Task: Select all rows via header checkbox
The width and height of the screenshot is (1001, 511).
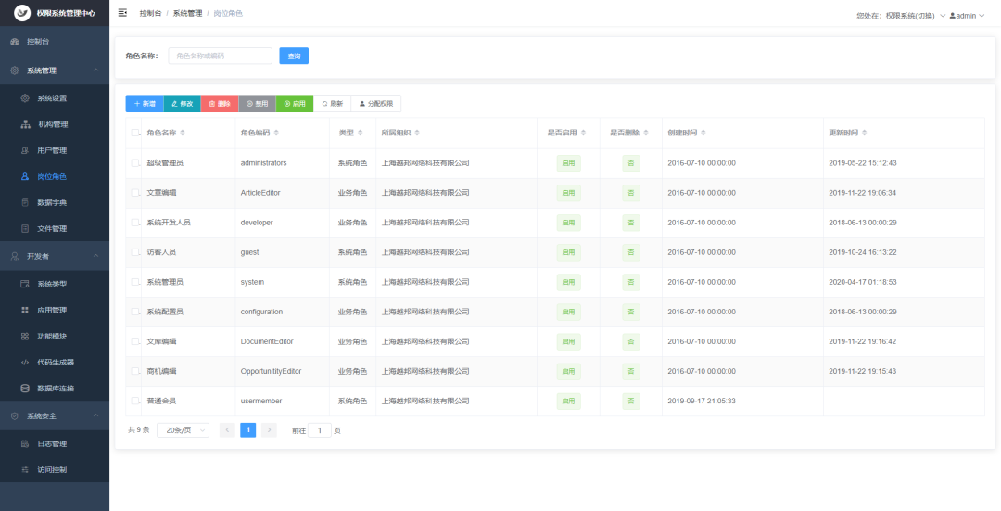Action: coord(135,133)
